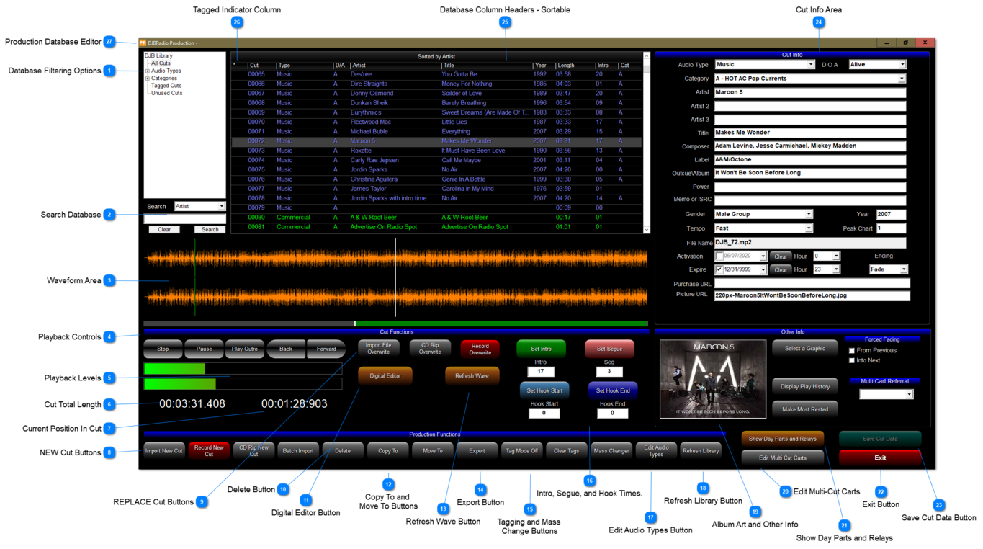Click the CD Rip Overwrite button
This screenshot has height=549, width=983.
pos(430,349)
